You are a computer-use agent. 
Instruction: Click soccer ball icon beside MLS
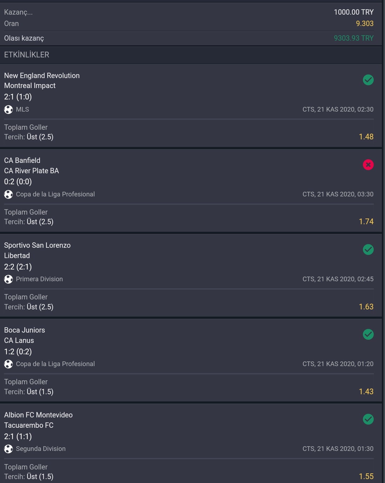point(9,109)
